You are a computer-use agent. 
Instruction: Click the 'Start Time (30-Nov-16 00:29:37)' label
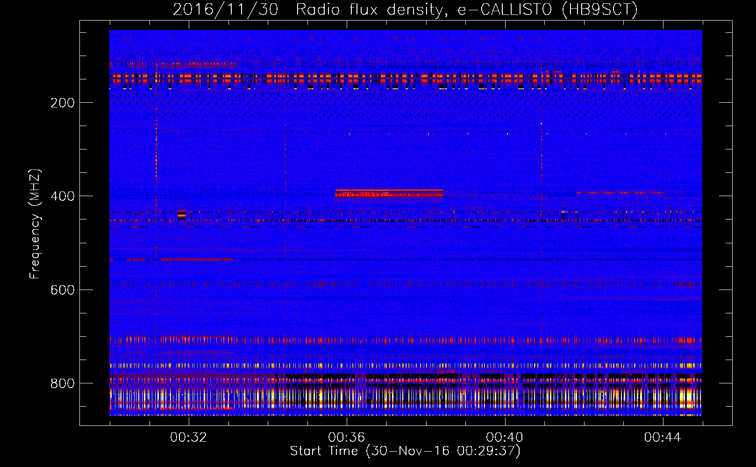point(405,451)
